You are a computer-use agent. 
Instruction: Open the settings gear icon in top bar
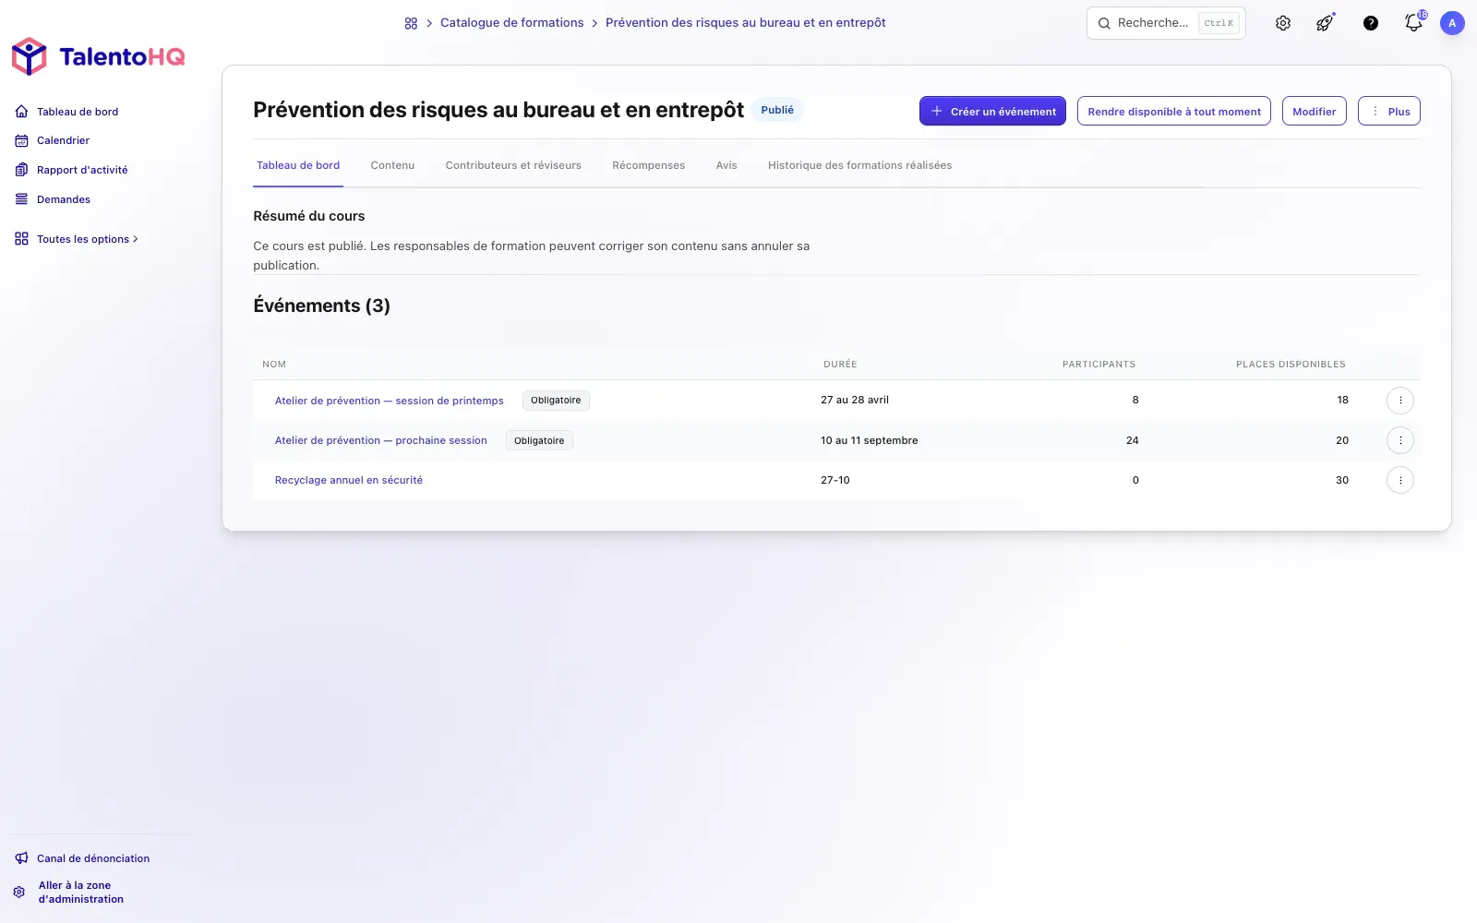[x=1283, y=23]
